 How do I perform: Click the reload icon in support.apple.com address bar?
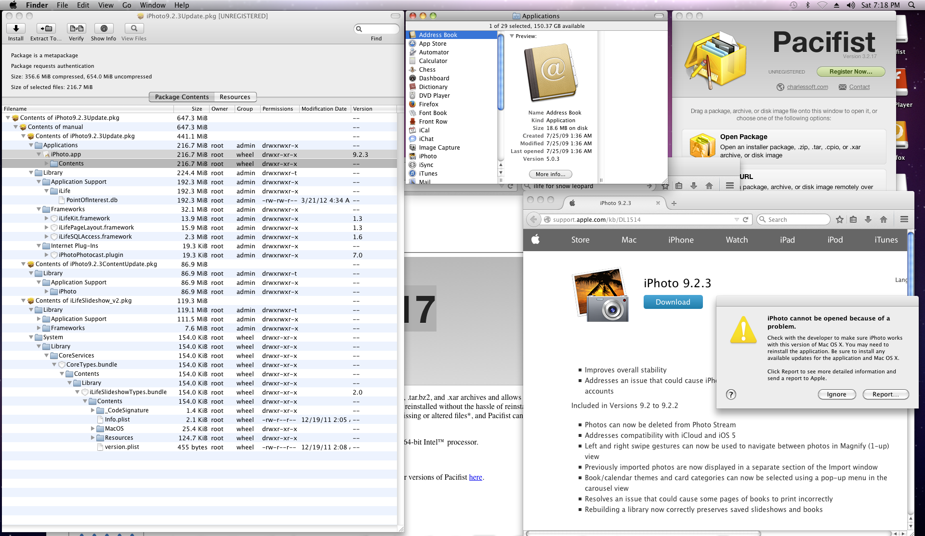745,219
